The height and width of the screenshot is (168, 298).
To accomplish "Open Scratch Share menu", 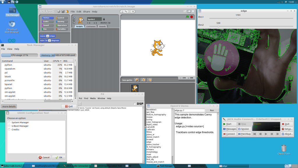I will click(87, 12).
